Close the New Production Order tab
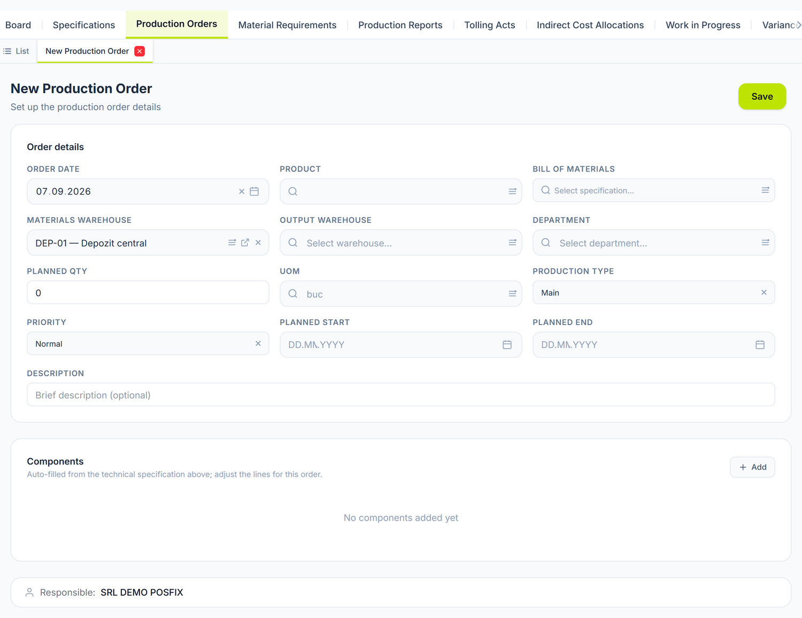Screen dimensions: 802x618 point(140,51)
